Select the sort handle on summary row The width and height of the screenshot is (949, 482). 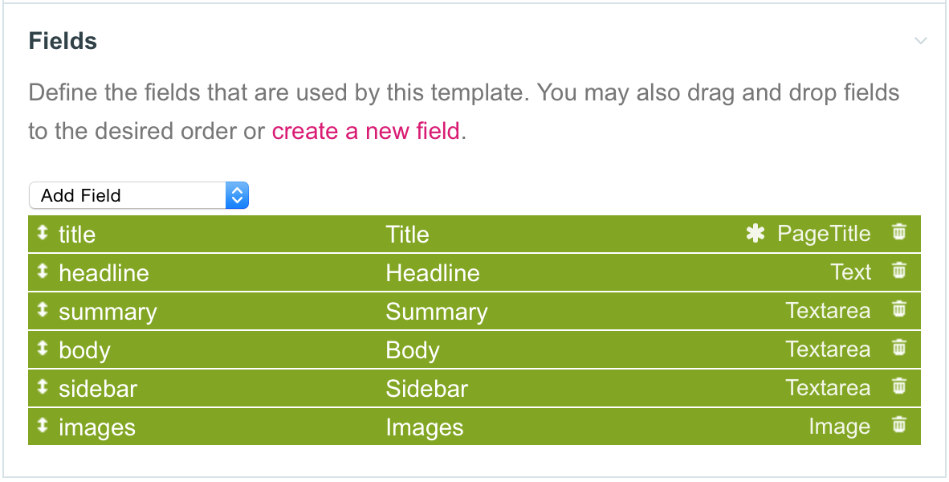coord(43,310)
